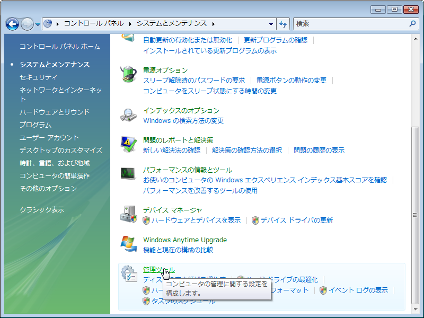Click Windows の検索方法の変更 link

[x=183, y=121]
